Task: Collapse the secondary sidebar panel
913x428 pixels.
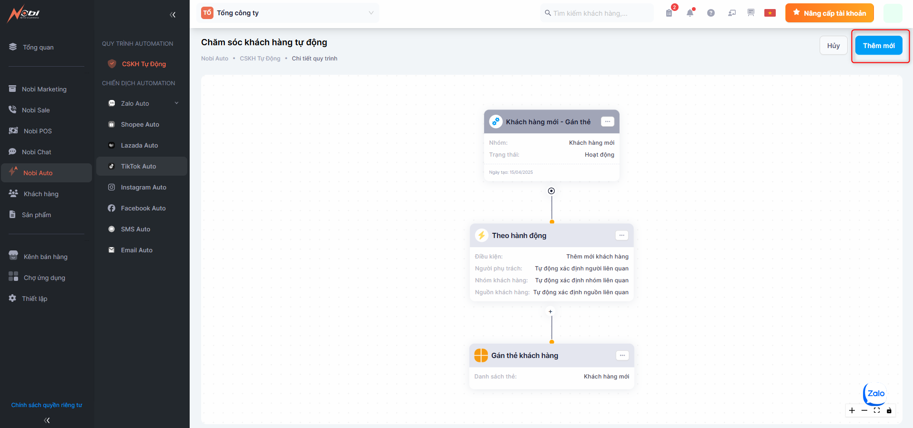Action: (172, 15)
